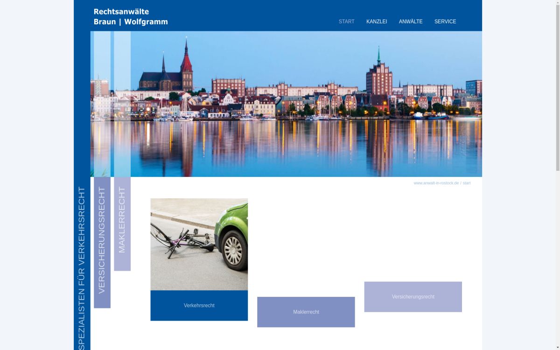Open the START navigation item

pyautogui.click(x=346, y=21)
